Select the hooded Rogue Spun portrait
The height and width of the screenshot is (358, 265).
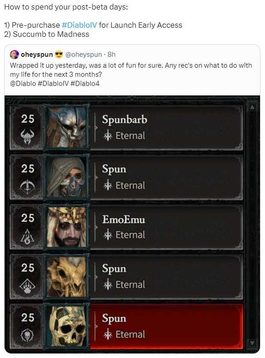[66, 177]
